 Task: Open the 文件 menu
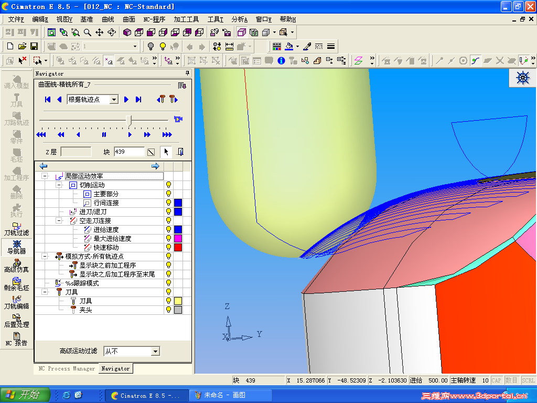16,19
